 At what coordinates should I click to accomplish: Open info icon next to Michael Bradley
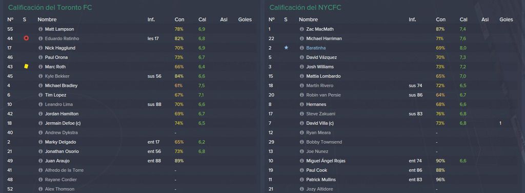click(x=41, y=86)
